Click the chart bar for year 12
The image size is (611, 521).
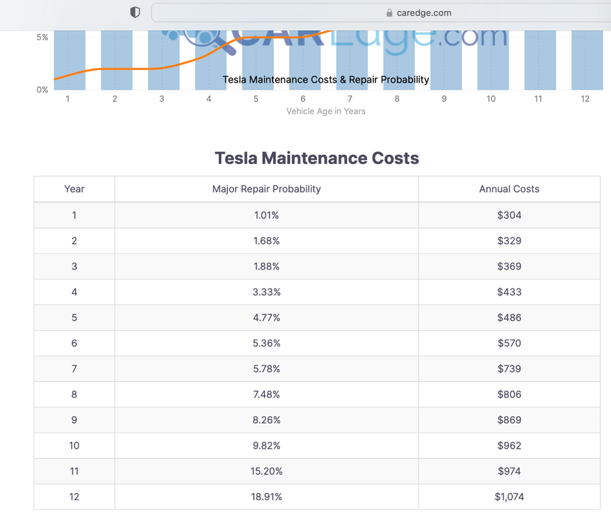tap(587, 63)
